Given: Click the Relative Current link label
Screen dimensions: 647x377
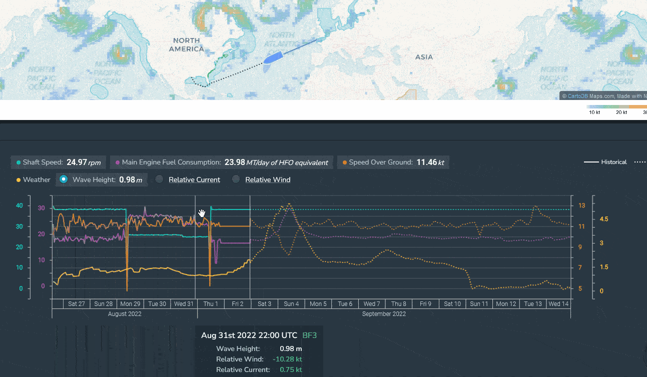Looking at the screenshot, I should coord(194,179).
